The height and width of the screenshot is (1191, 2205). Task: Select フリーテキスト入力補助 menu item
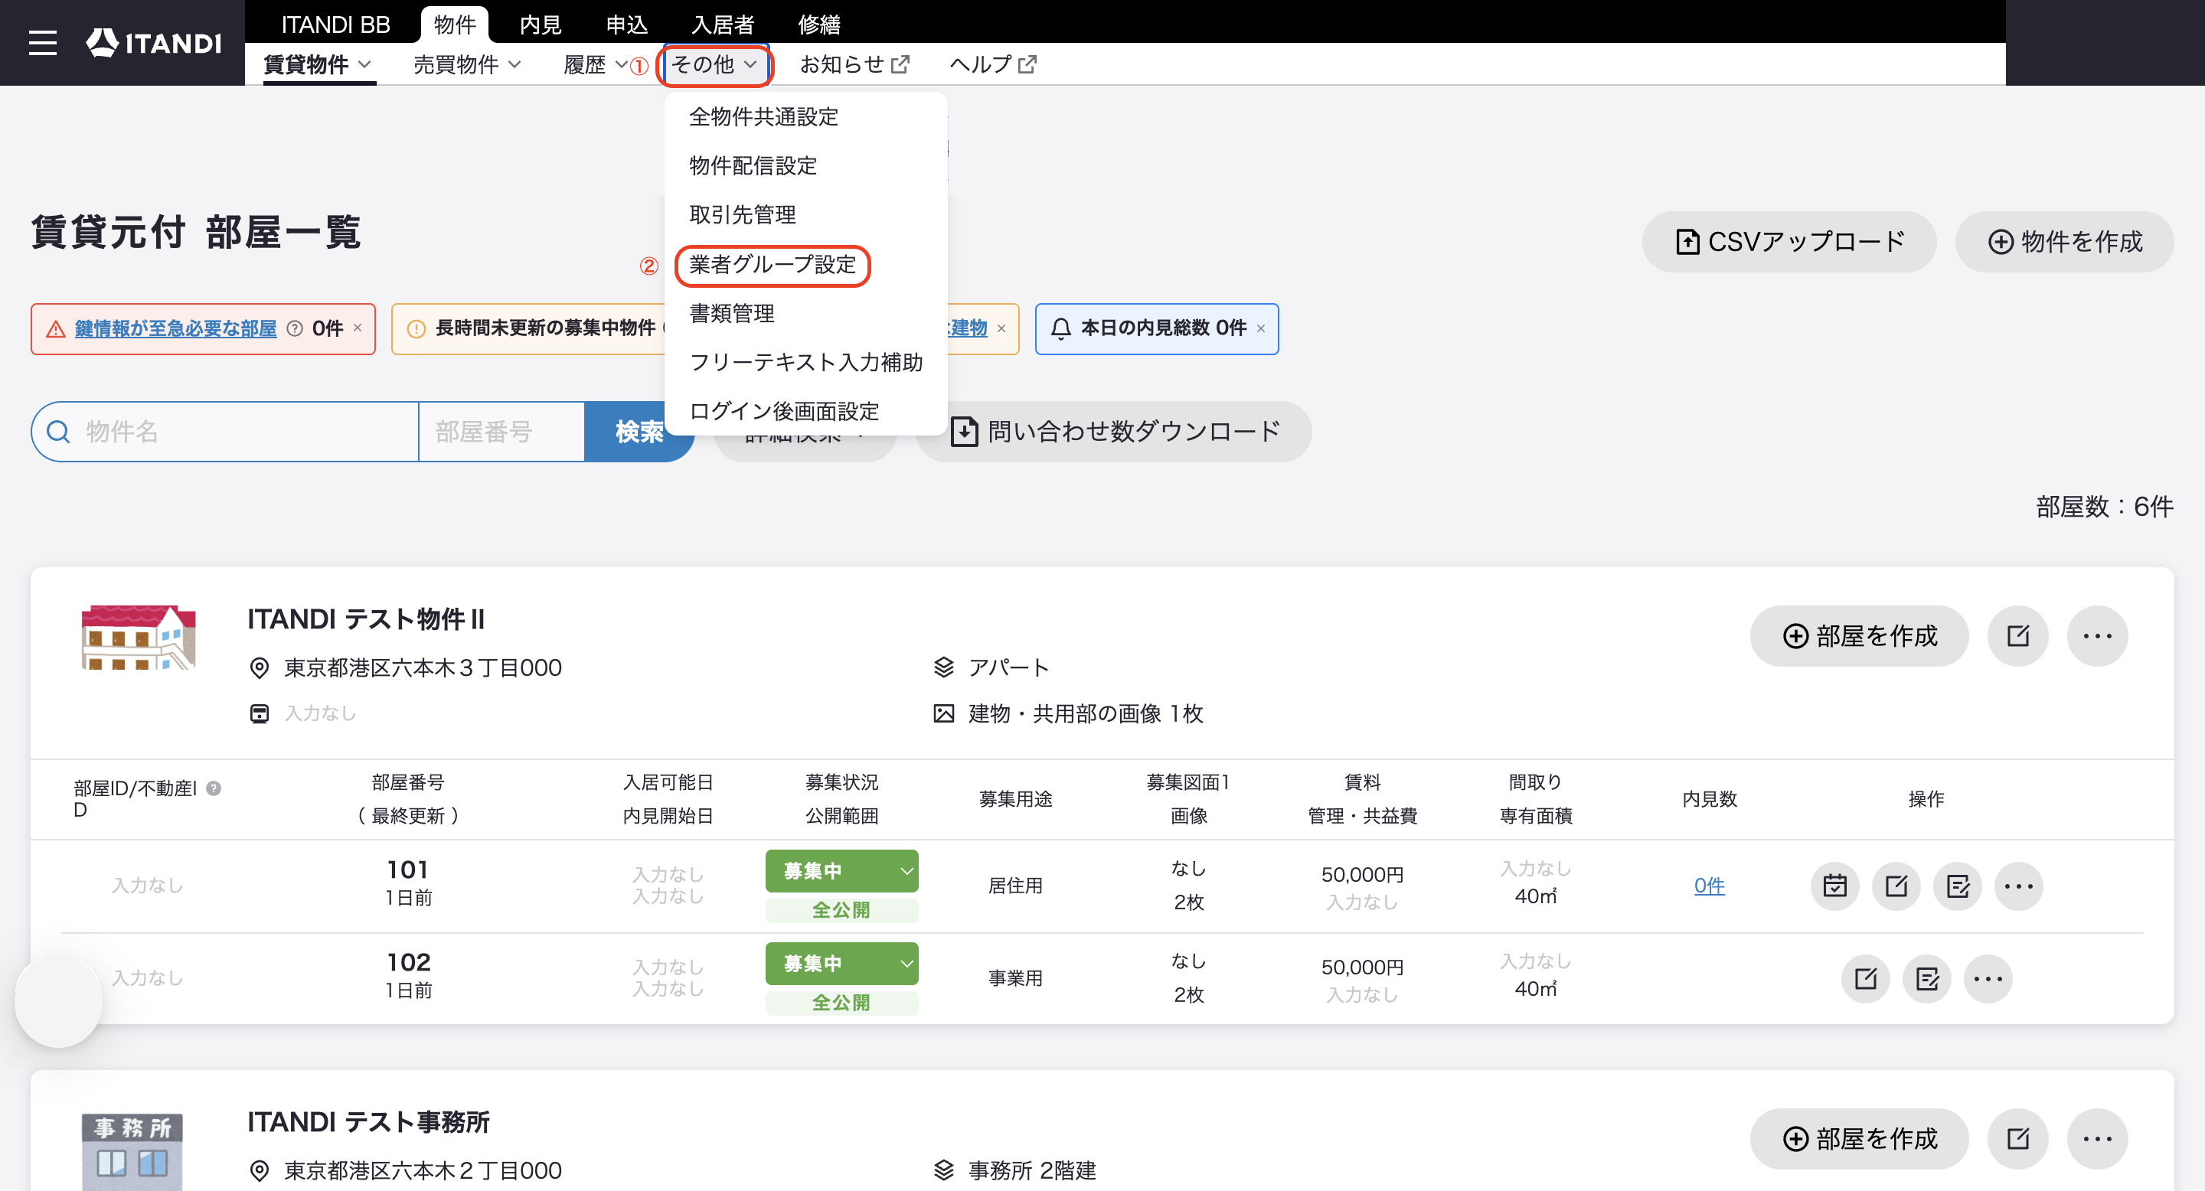coord(805,363)
